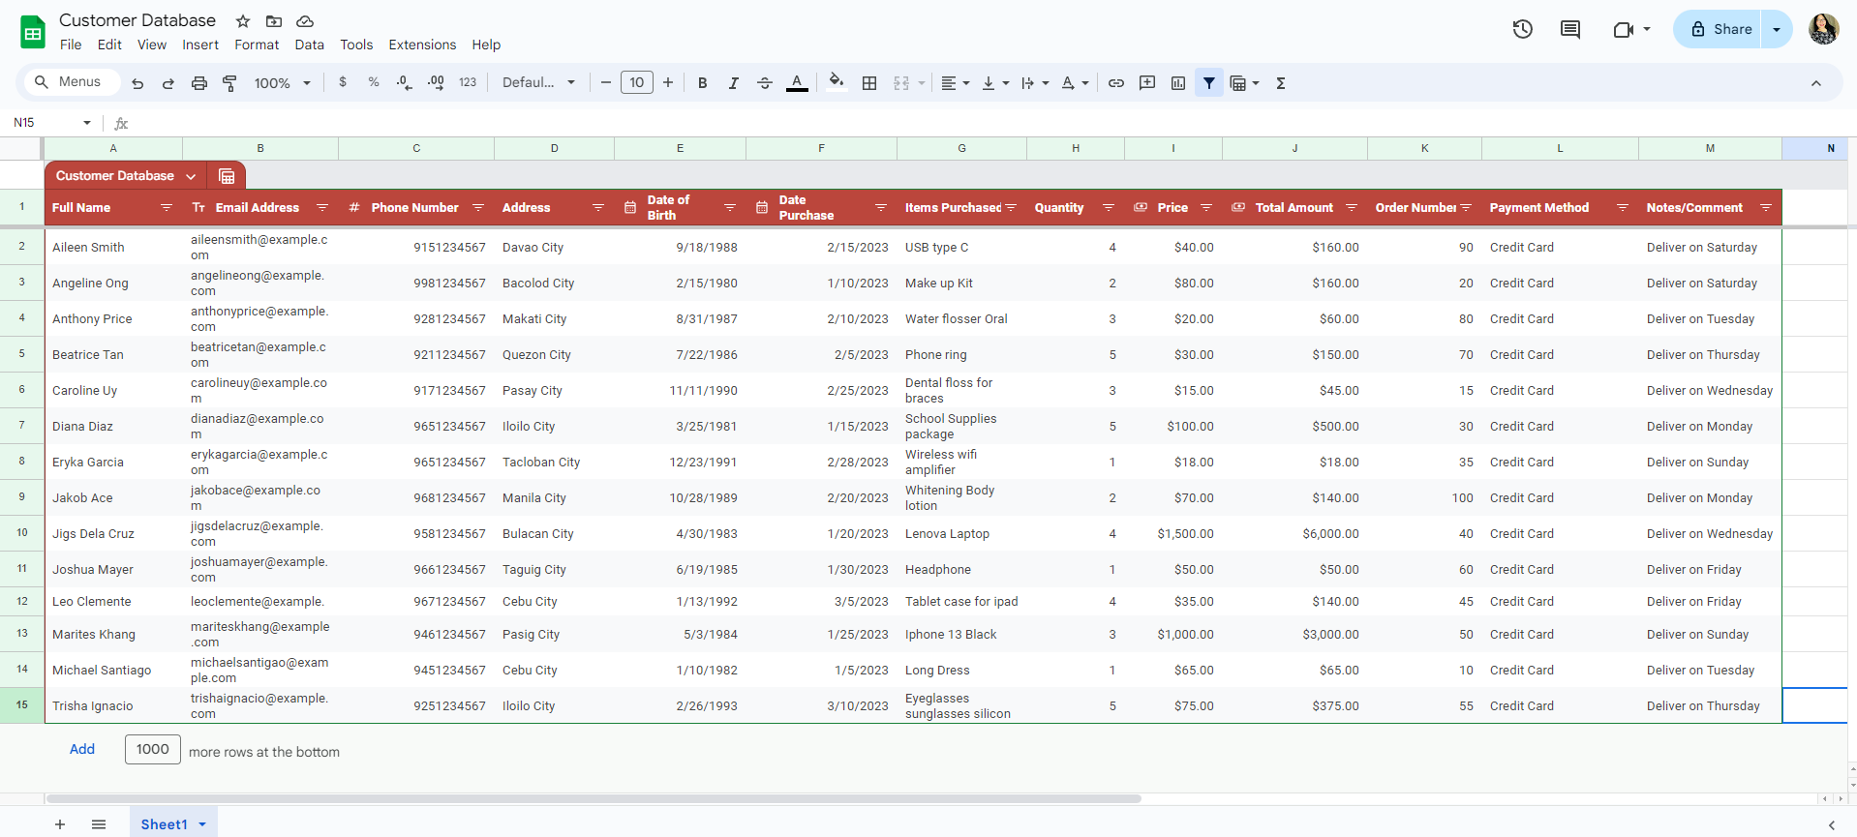Open the Insert menu

pos(200,45)
